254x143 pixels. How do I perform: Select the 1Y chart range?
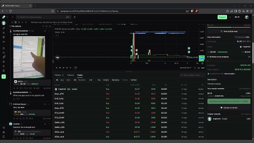[x=70, y=68]
